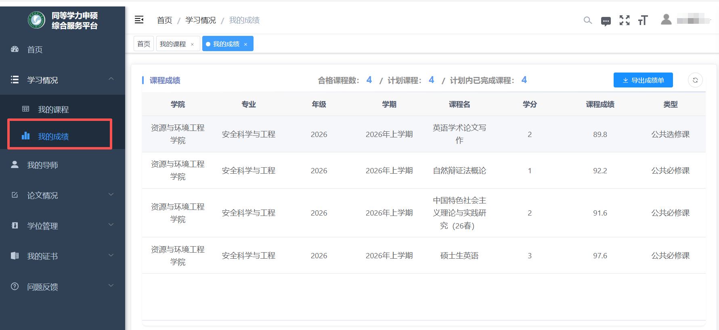Click the bar chart icon beside 我的成绩
The height and width of the screenshot is (330, 719).
point(26,135)
